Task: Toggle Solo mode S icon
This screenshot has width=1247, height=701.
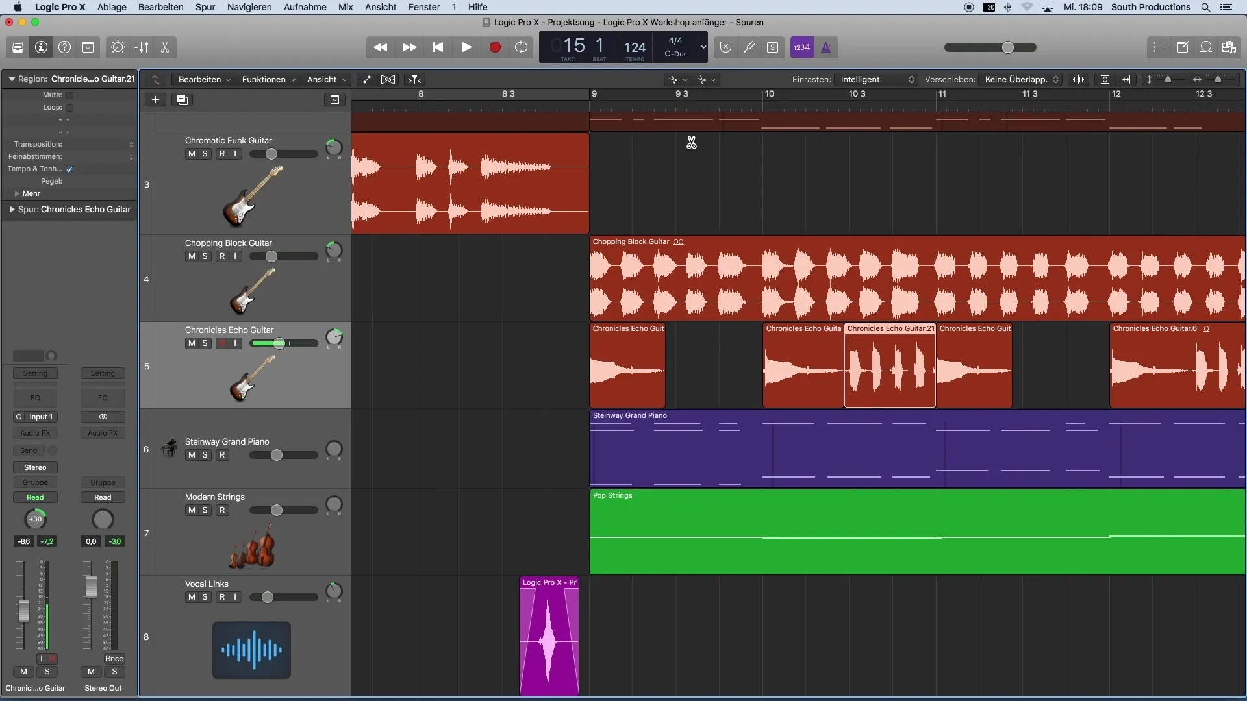Action: tap(772, 47)
